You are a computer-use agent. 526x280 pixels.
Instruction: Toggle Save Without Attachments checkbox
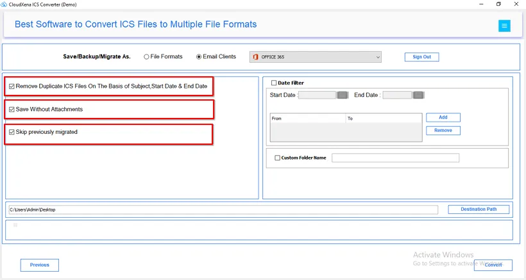12,110
